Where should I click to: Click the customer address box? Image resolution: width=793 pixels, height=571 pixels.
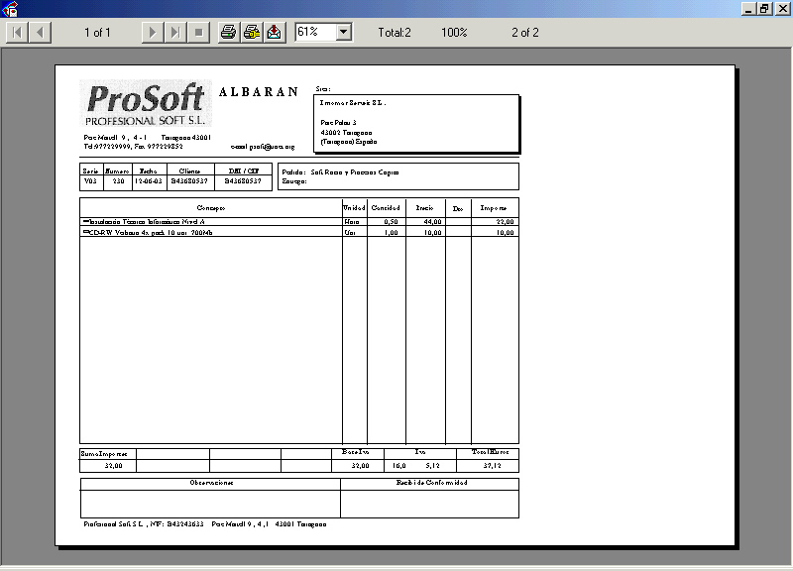(416, 123)
